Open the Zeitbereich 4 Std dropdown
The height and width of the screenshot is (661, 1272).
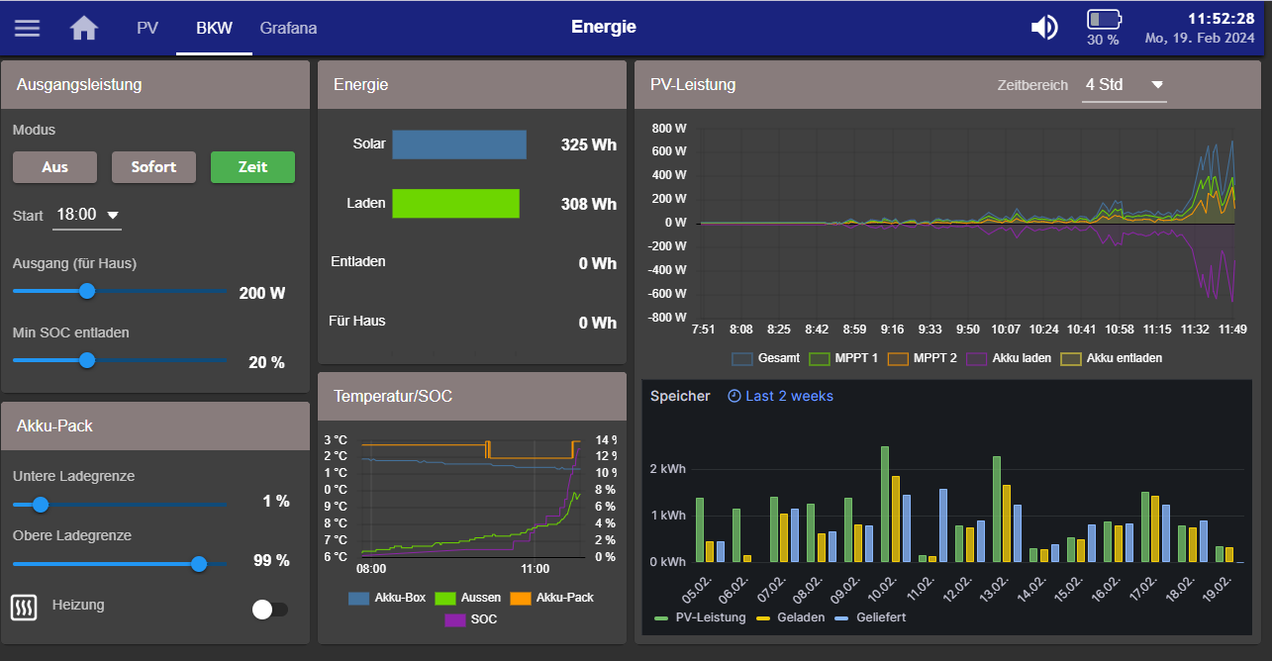[1124, 85]
